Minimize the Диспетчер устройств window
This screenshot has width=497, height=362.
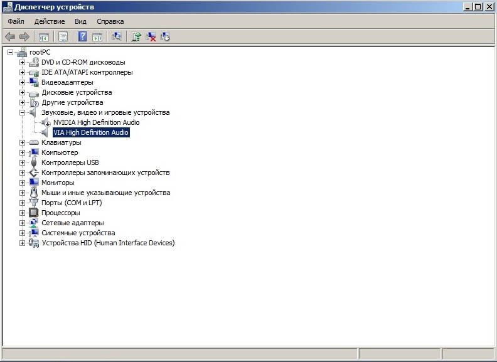click(468, 7)
